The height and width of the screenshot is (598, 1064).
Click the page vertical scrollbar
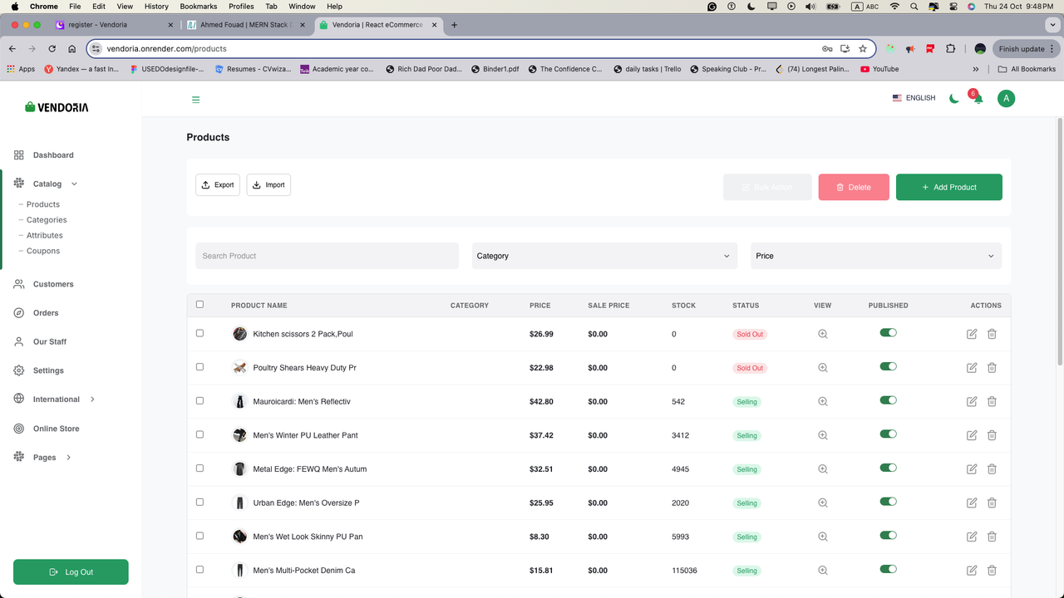(x=1059, y=241)
